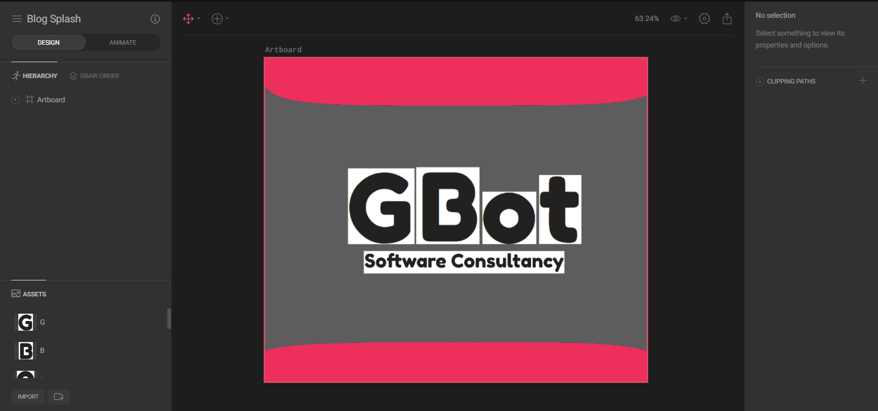This screenshot has height=411, width=878.
Task: Select the o letter image on canvas
Action: point(509,217)
